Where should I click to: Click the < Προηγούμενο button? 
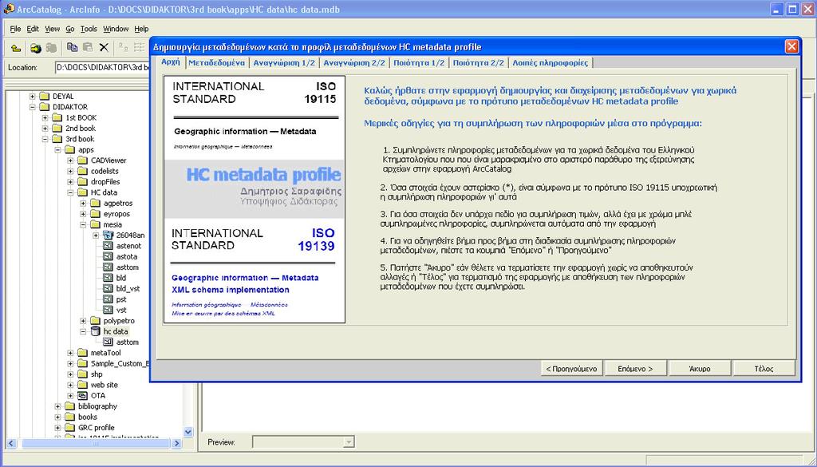[571, 369]
